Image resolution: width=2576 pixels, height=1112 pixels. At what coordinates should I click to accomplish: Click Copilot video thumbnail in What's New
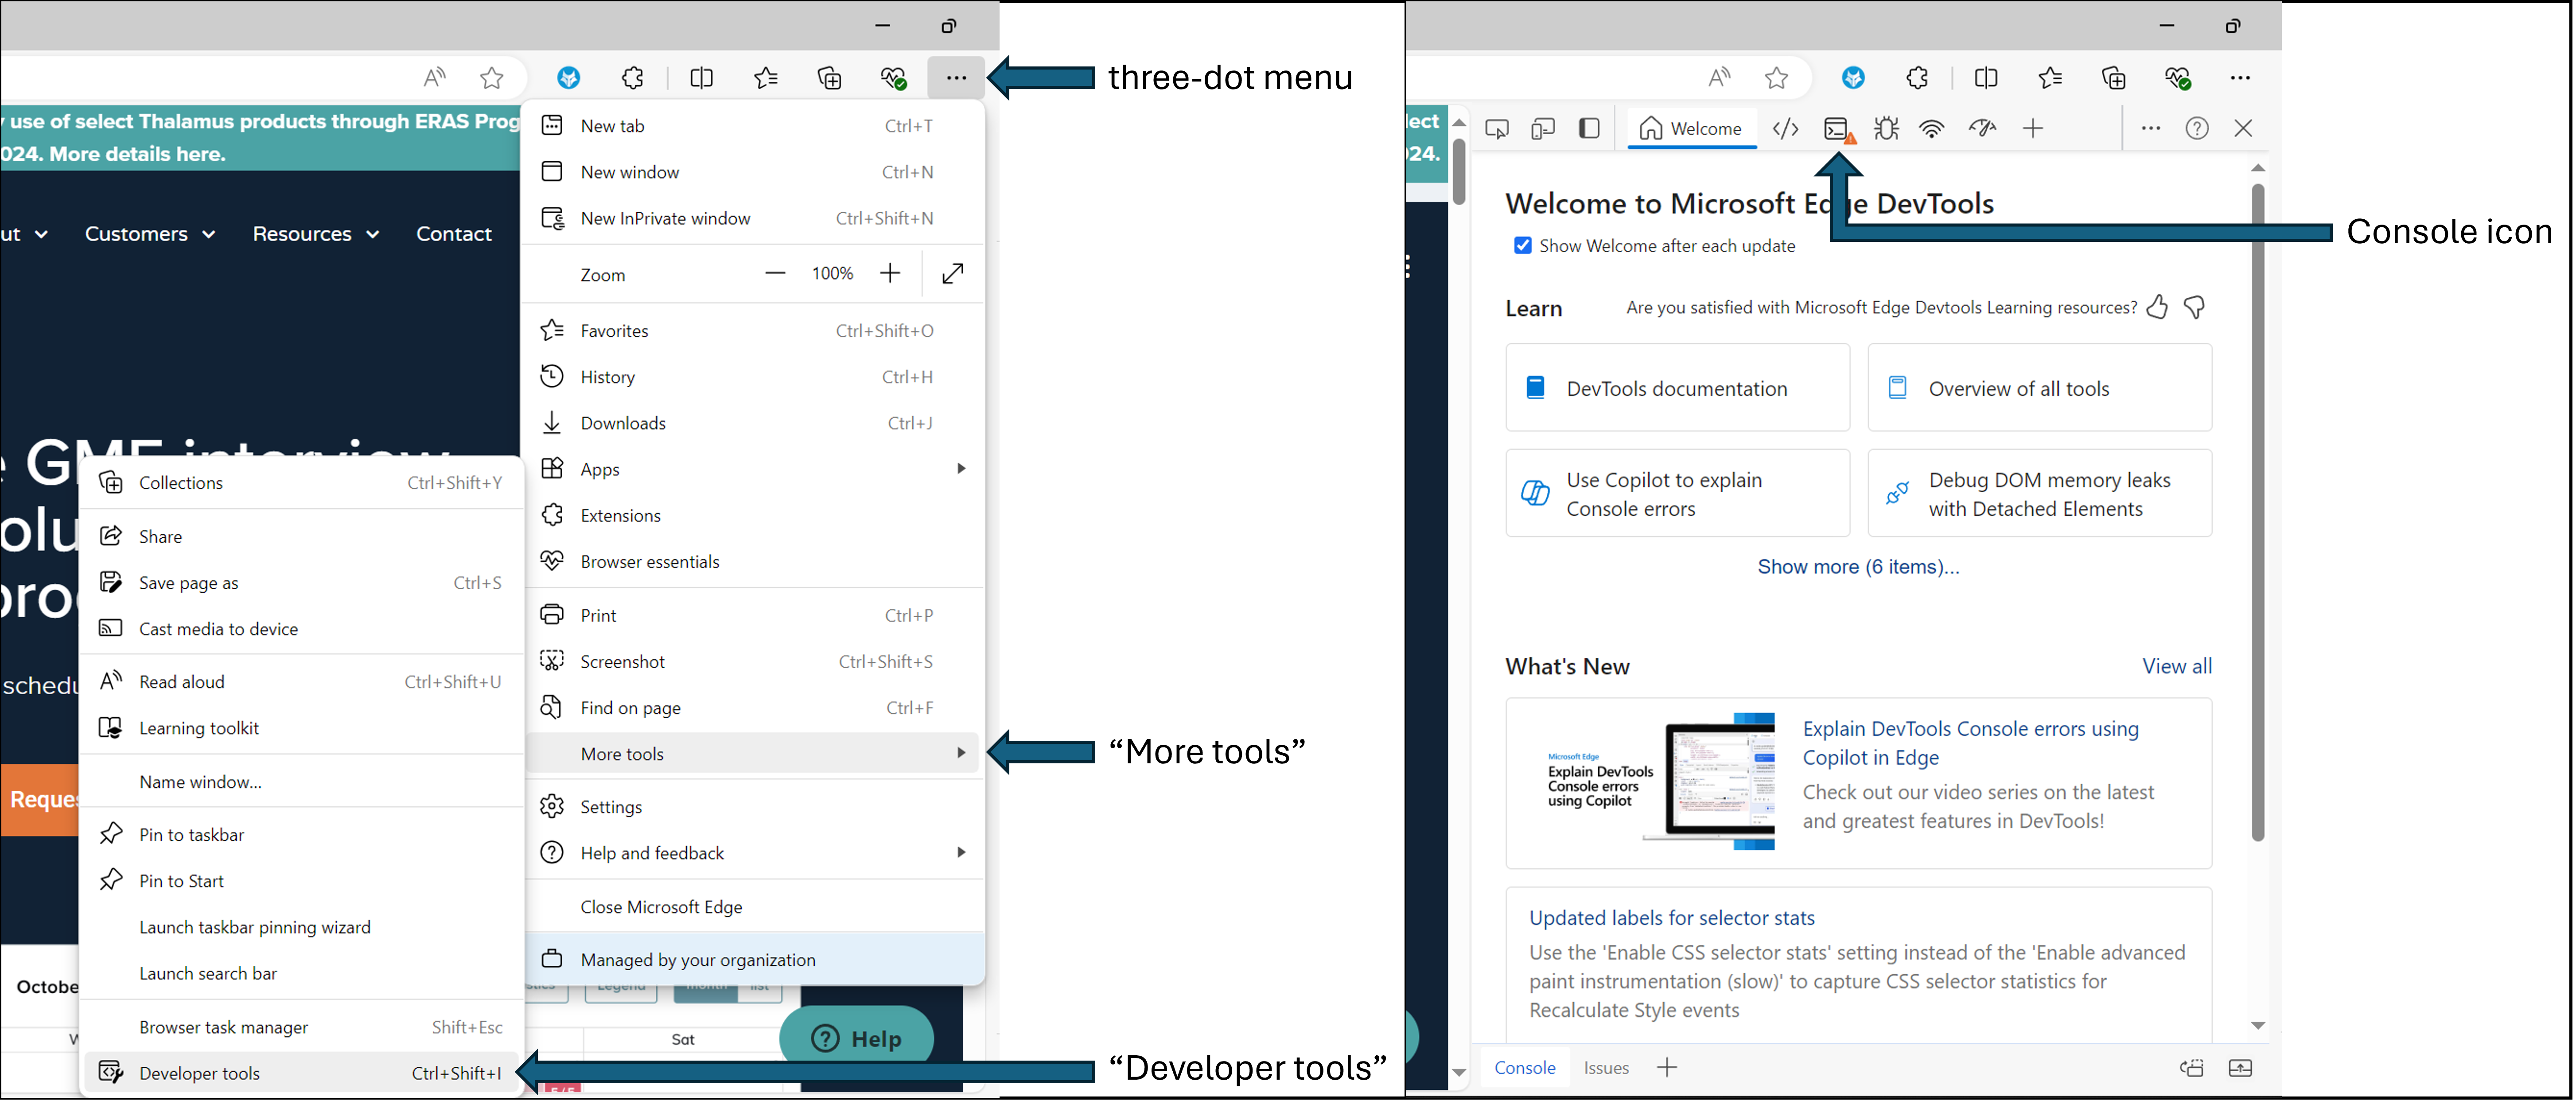[x=1662, y=782]
